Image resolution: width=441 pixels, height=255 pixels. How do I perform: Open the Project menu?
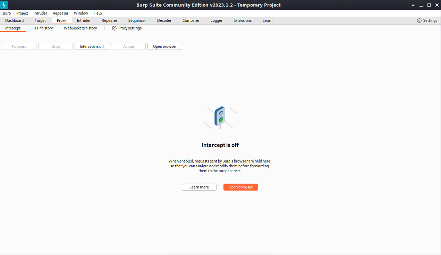(22, 13)
